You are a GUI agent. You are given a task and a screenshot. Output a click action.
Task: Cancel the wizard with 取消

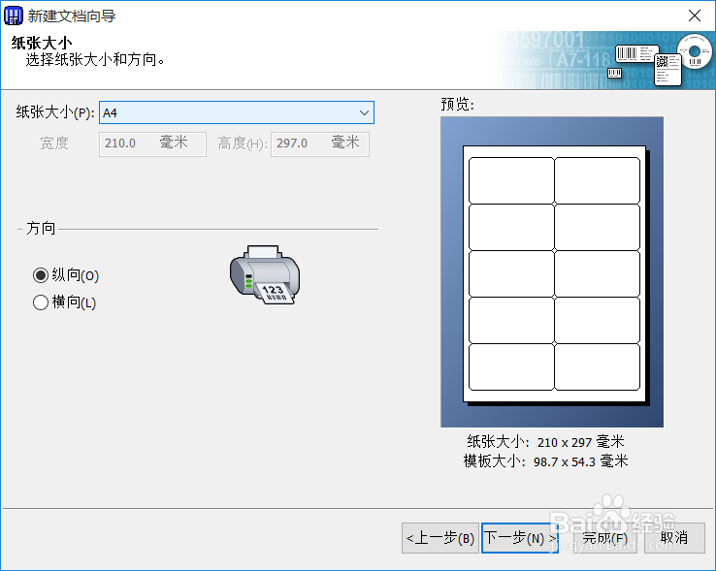(x=674, y=538)
